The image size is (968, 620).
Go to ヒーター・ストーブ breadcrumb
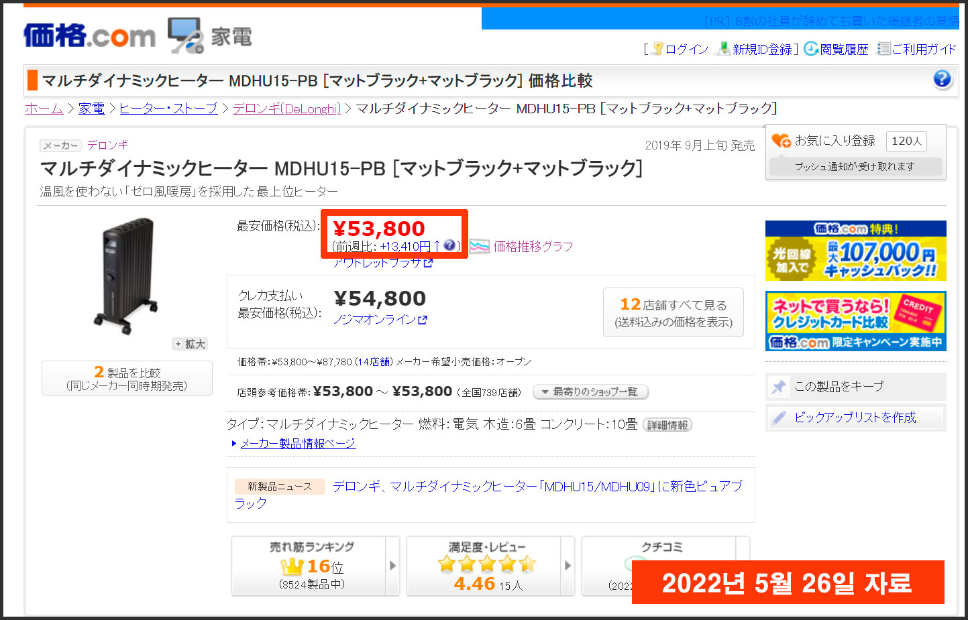tap(168, 108)
